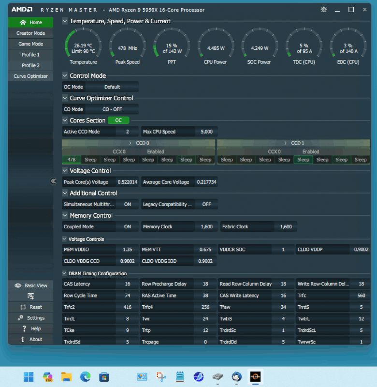The height and width of the screenshot is (387, 377).
Task: Click the Basic View button
Action: pos(30,285)
